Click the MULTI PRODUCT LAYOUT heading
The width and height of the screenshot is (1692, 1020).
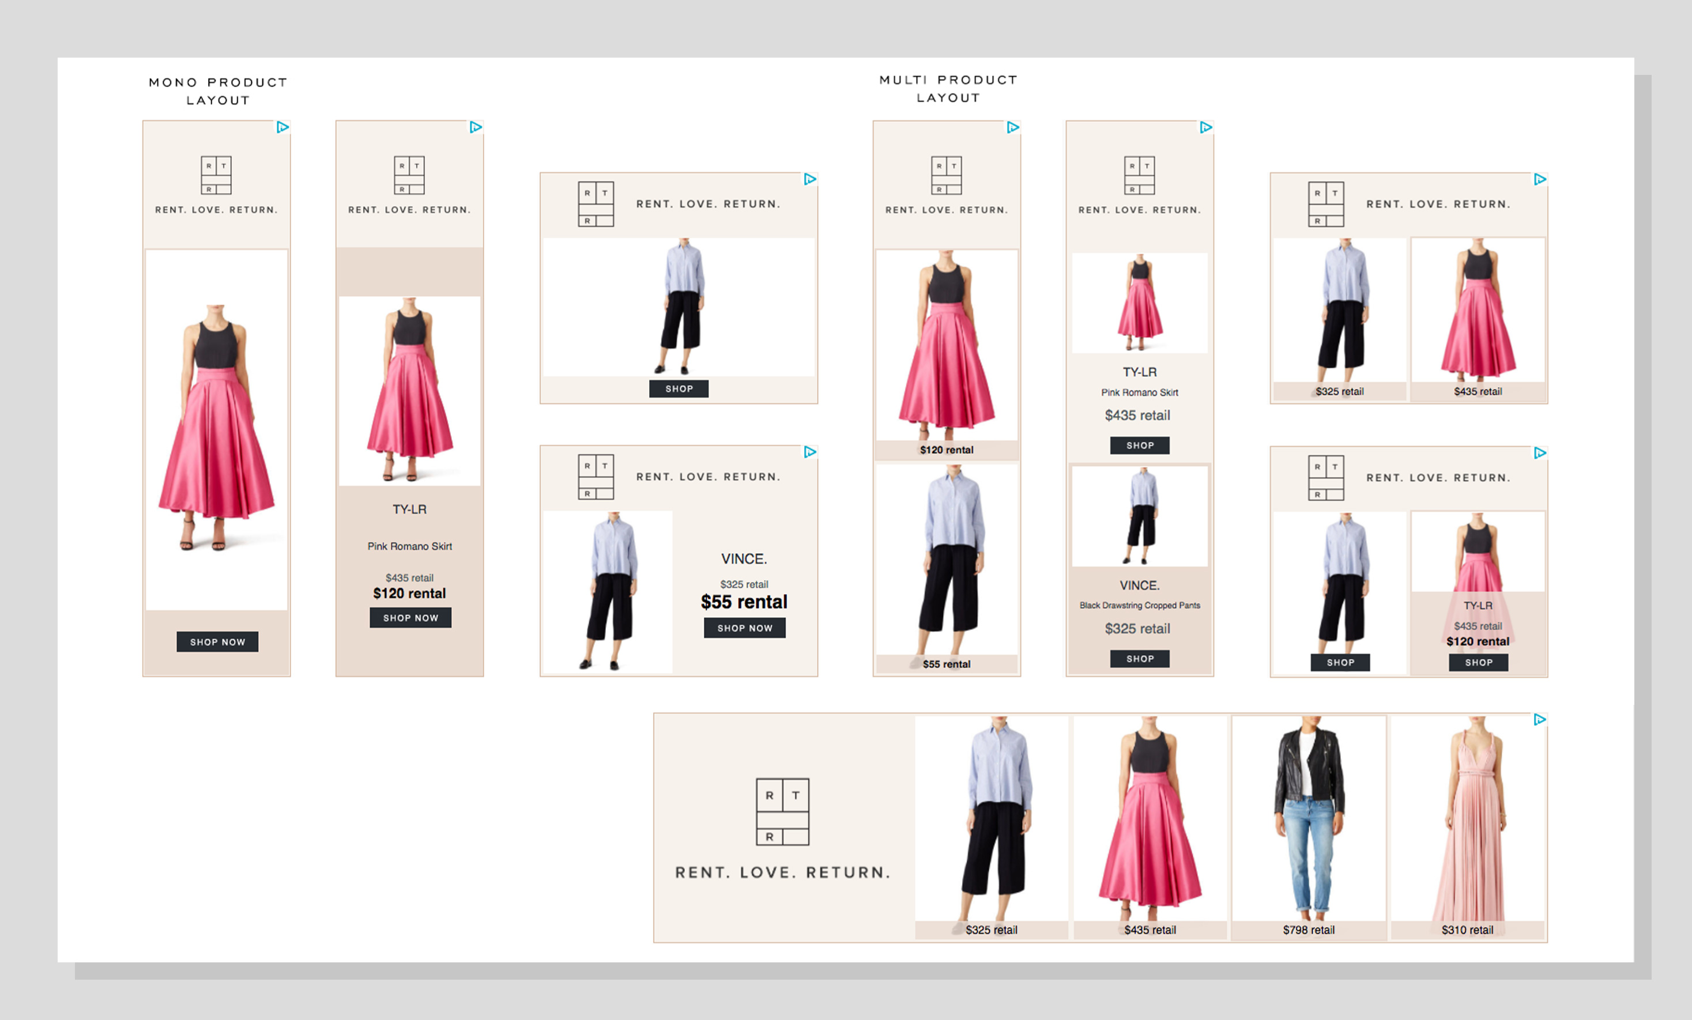click(x=948, y=89)
